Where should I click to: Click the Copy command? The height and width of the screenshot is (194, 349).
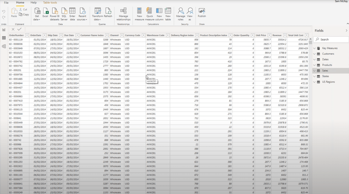(x=24, y=14)
